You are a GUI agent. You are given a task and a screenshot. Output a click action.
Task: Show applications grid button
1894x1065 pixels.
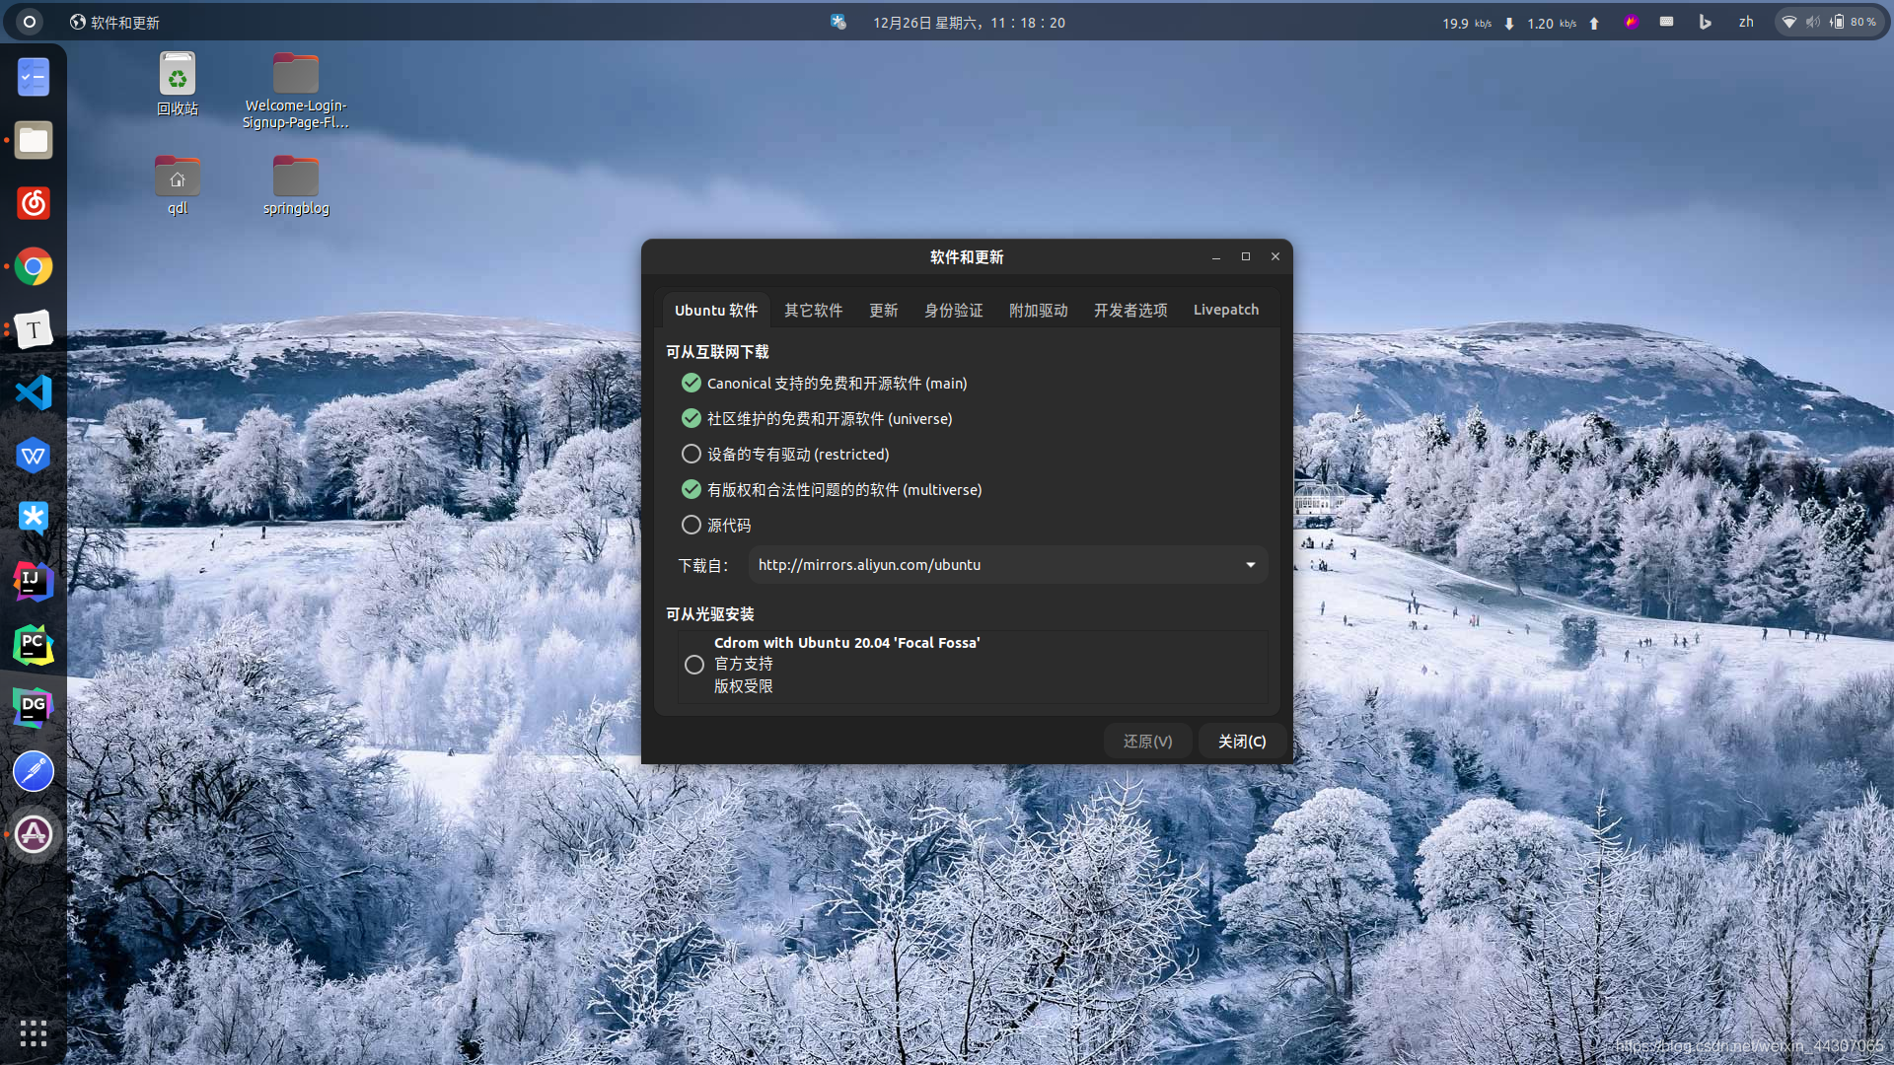(34, 1032)
